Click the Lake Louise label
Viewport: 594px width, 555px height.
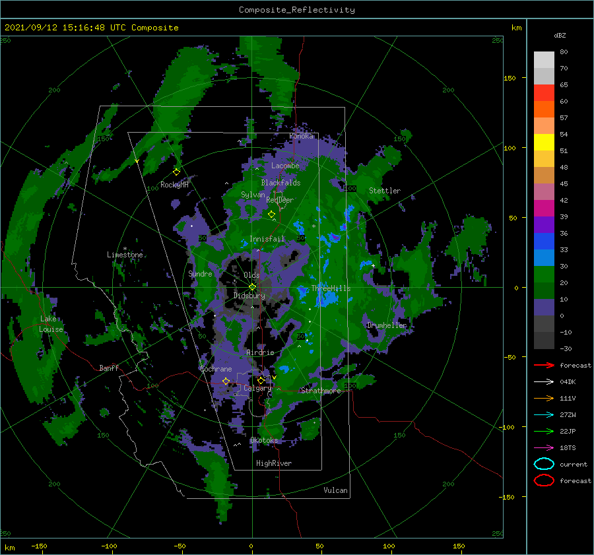pyautogui.click(x=51, y=324)
